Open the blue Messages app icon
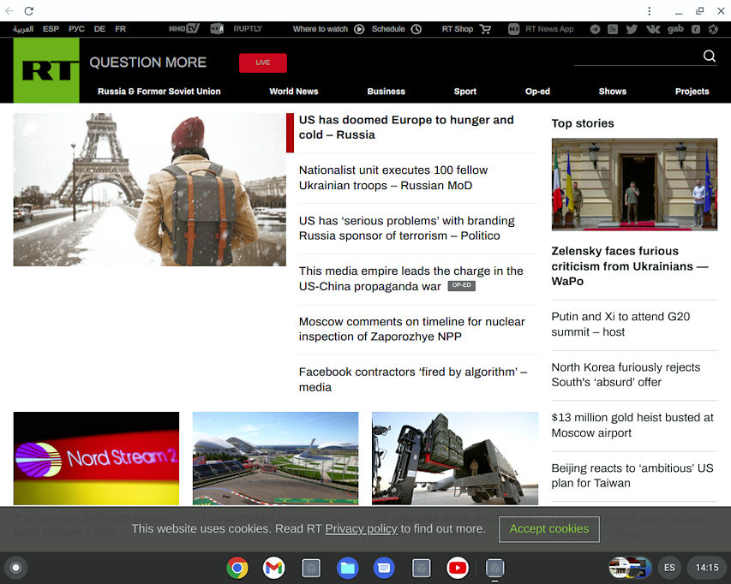The image size is (731, 584). pyautogui.click(x=384, y=568)
